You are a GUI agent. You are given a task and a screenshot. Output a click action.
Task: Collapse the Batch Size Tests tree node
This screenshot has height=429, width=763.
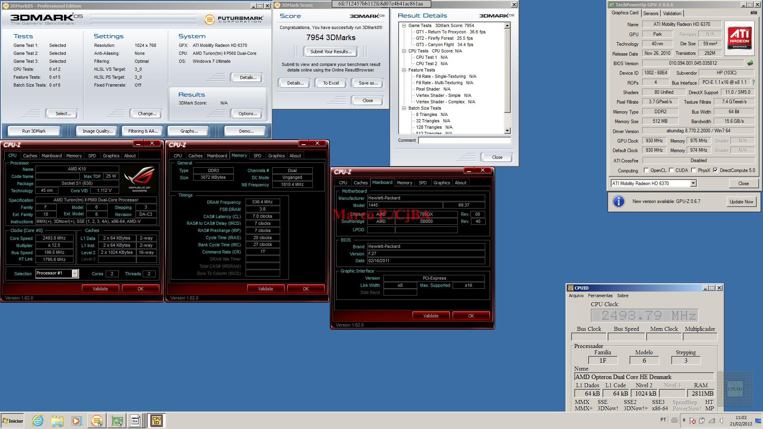404,108
